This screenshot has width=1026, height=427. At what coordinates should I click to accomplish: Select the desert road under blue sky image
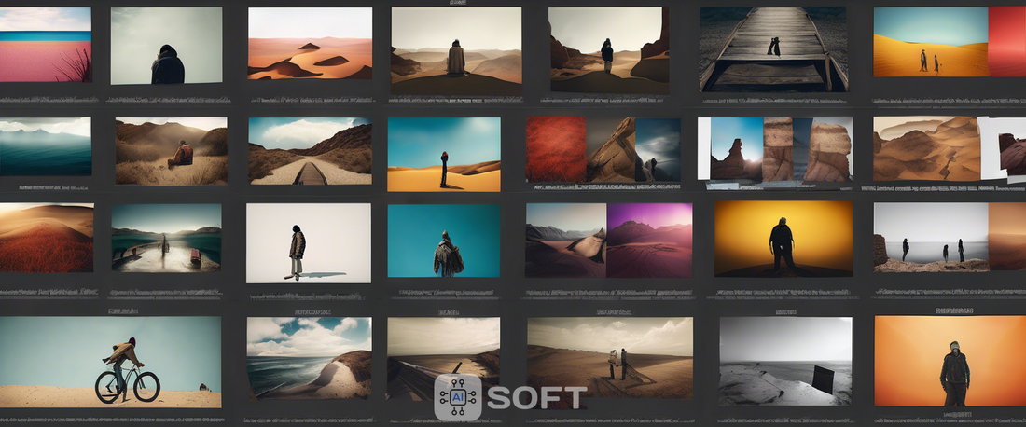coord(310,151)
